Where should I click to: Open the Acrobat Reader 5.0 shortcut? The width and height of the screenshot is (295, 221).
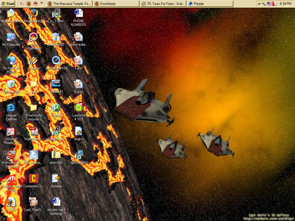click(11, 136)
